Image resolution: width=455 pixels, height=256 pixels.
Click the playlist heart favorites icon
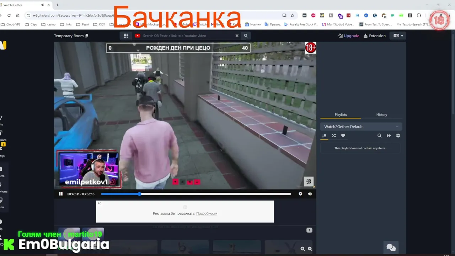click(343, 135)
